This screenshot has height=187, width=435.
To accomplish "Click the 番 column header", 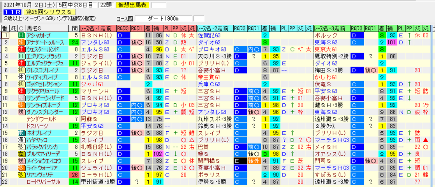I will tap(5, 28).
